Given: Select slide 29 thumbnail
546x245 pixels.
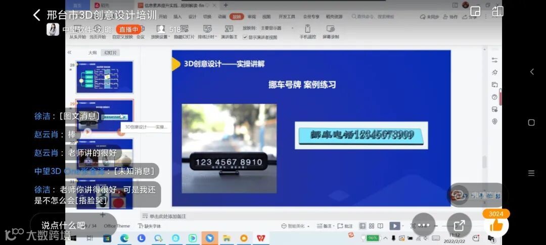Looking at the screenshot, I should tap(105, 116).
